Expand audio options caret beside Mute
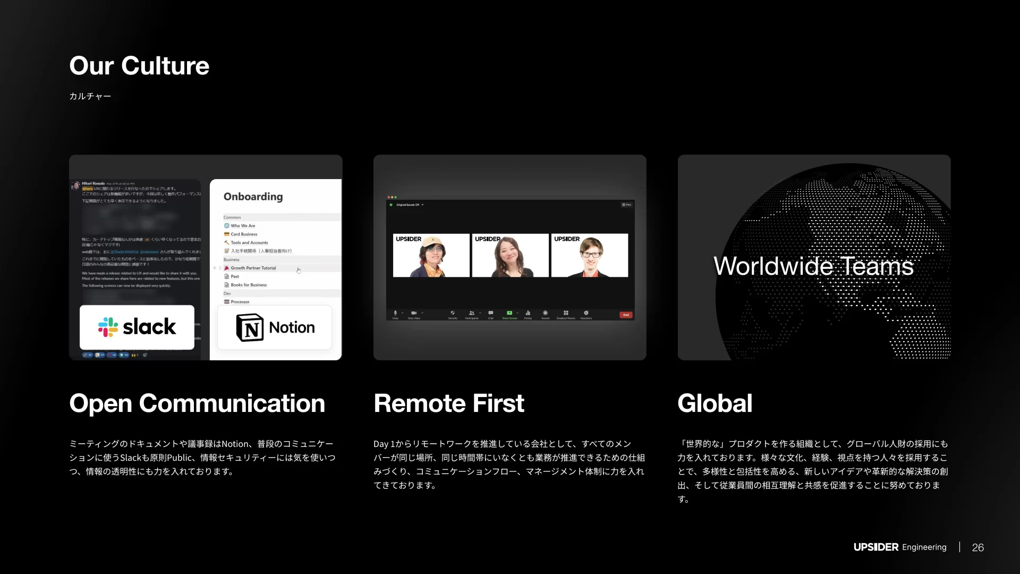1020x574 pixels. 403,313
